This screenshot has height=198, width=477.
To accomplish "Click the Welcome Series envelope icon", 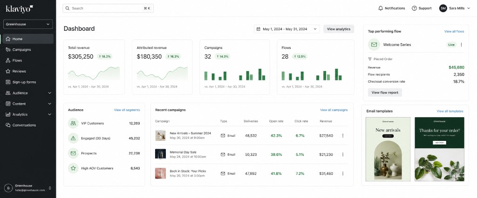I will (374, 45).
